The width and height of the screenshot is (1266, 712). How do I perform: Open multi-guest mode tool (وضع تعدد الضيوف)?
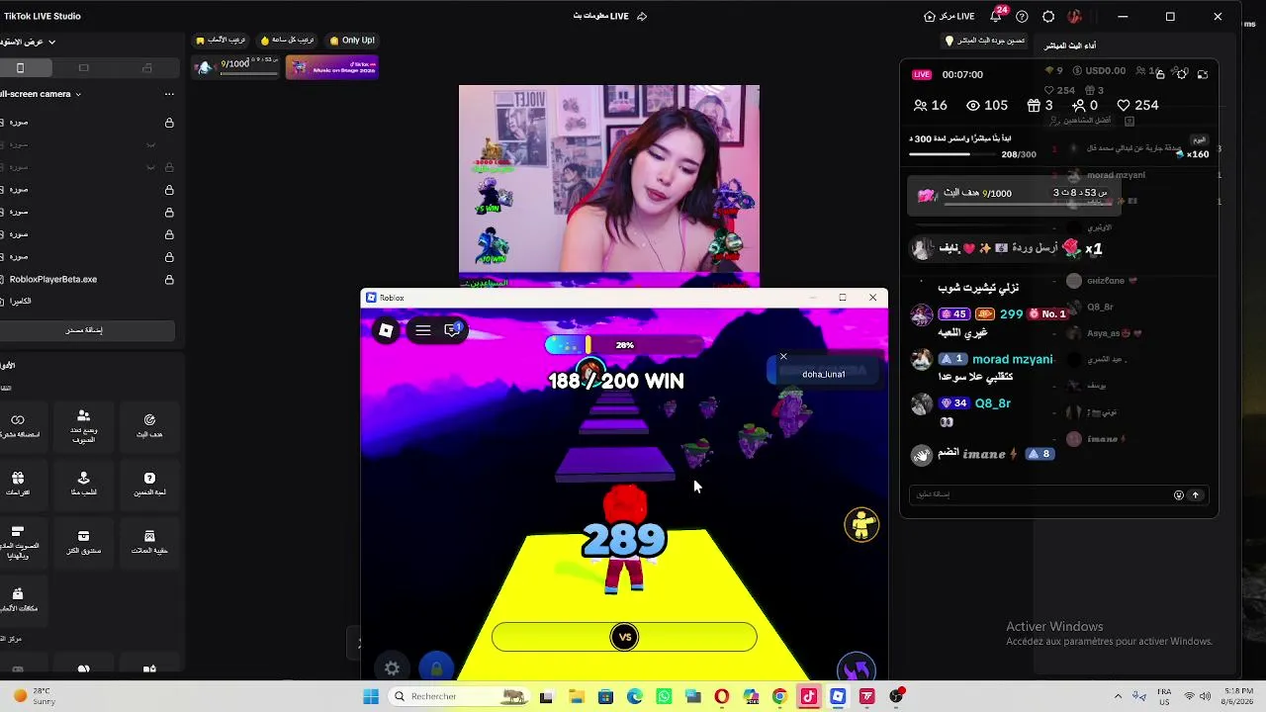(x=83, y=425)
